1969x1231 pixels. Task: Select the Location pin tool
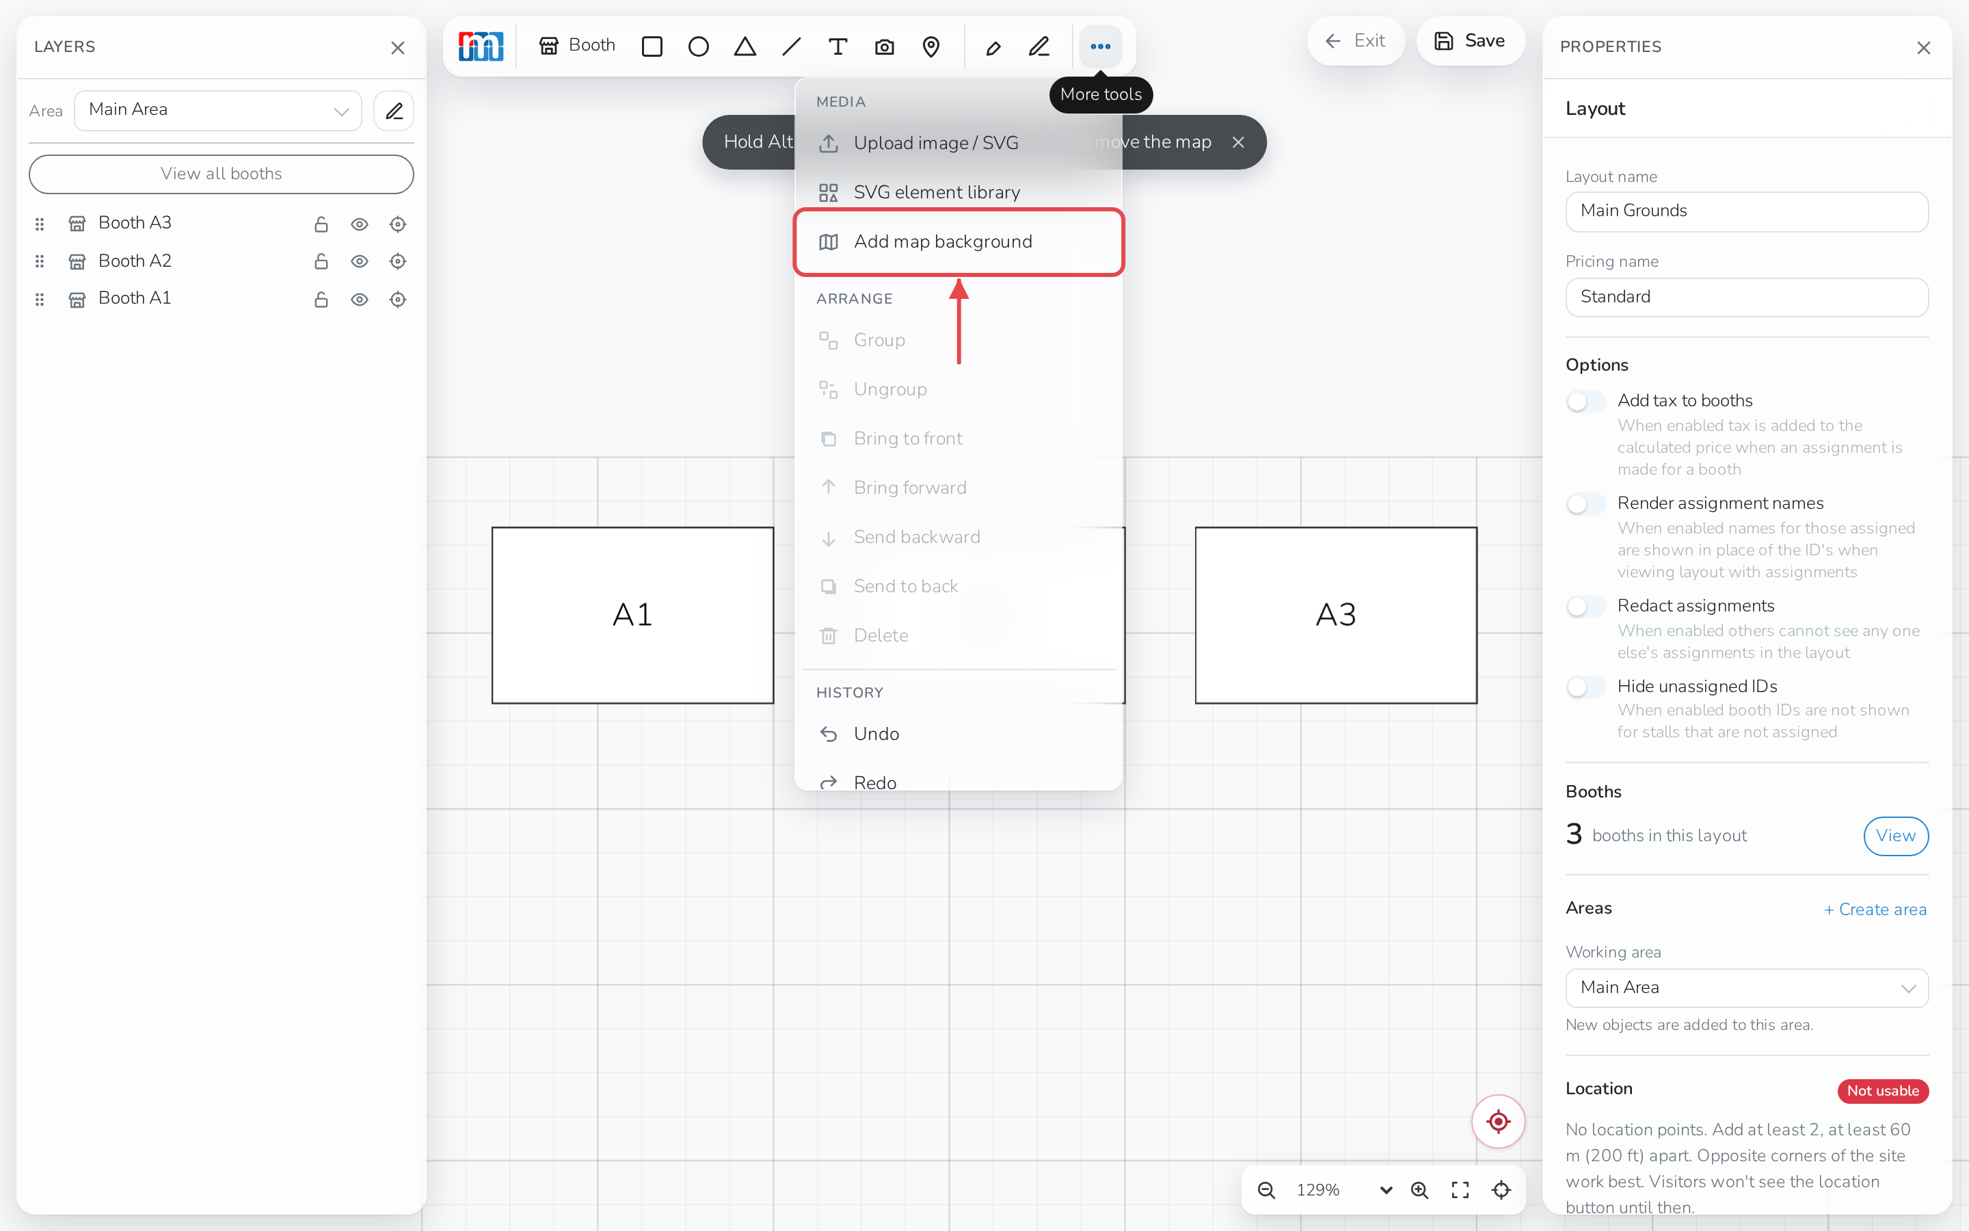(930, 47)
